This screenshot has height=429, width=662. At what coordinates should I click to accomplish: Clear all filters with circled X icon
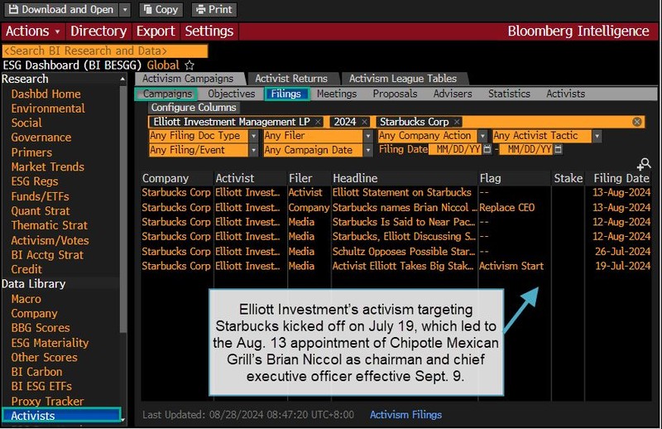point(637,122)
